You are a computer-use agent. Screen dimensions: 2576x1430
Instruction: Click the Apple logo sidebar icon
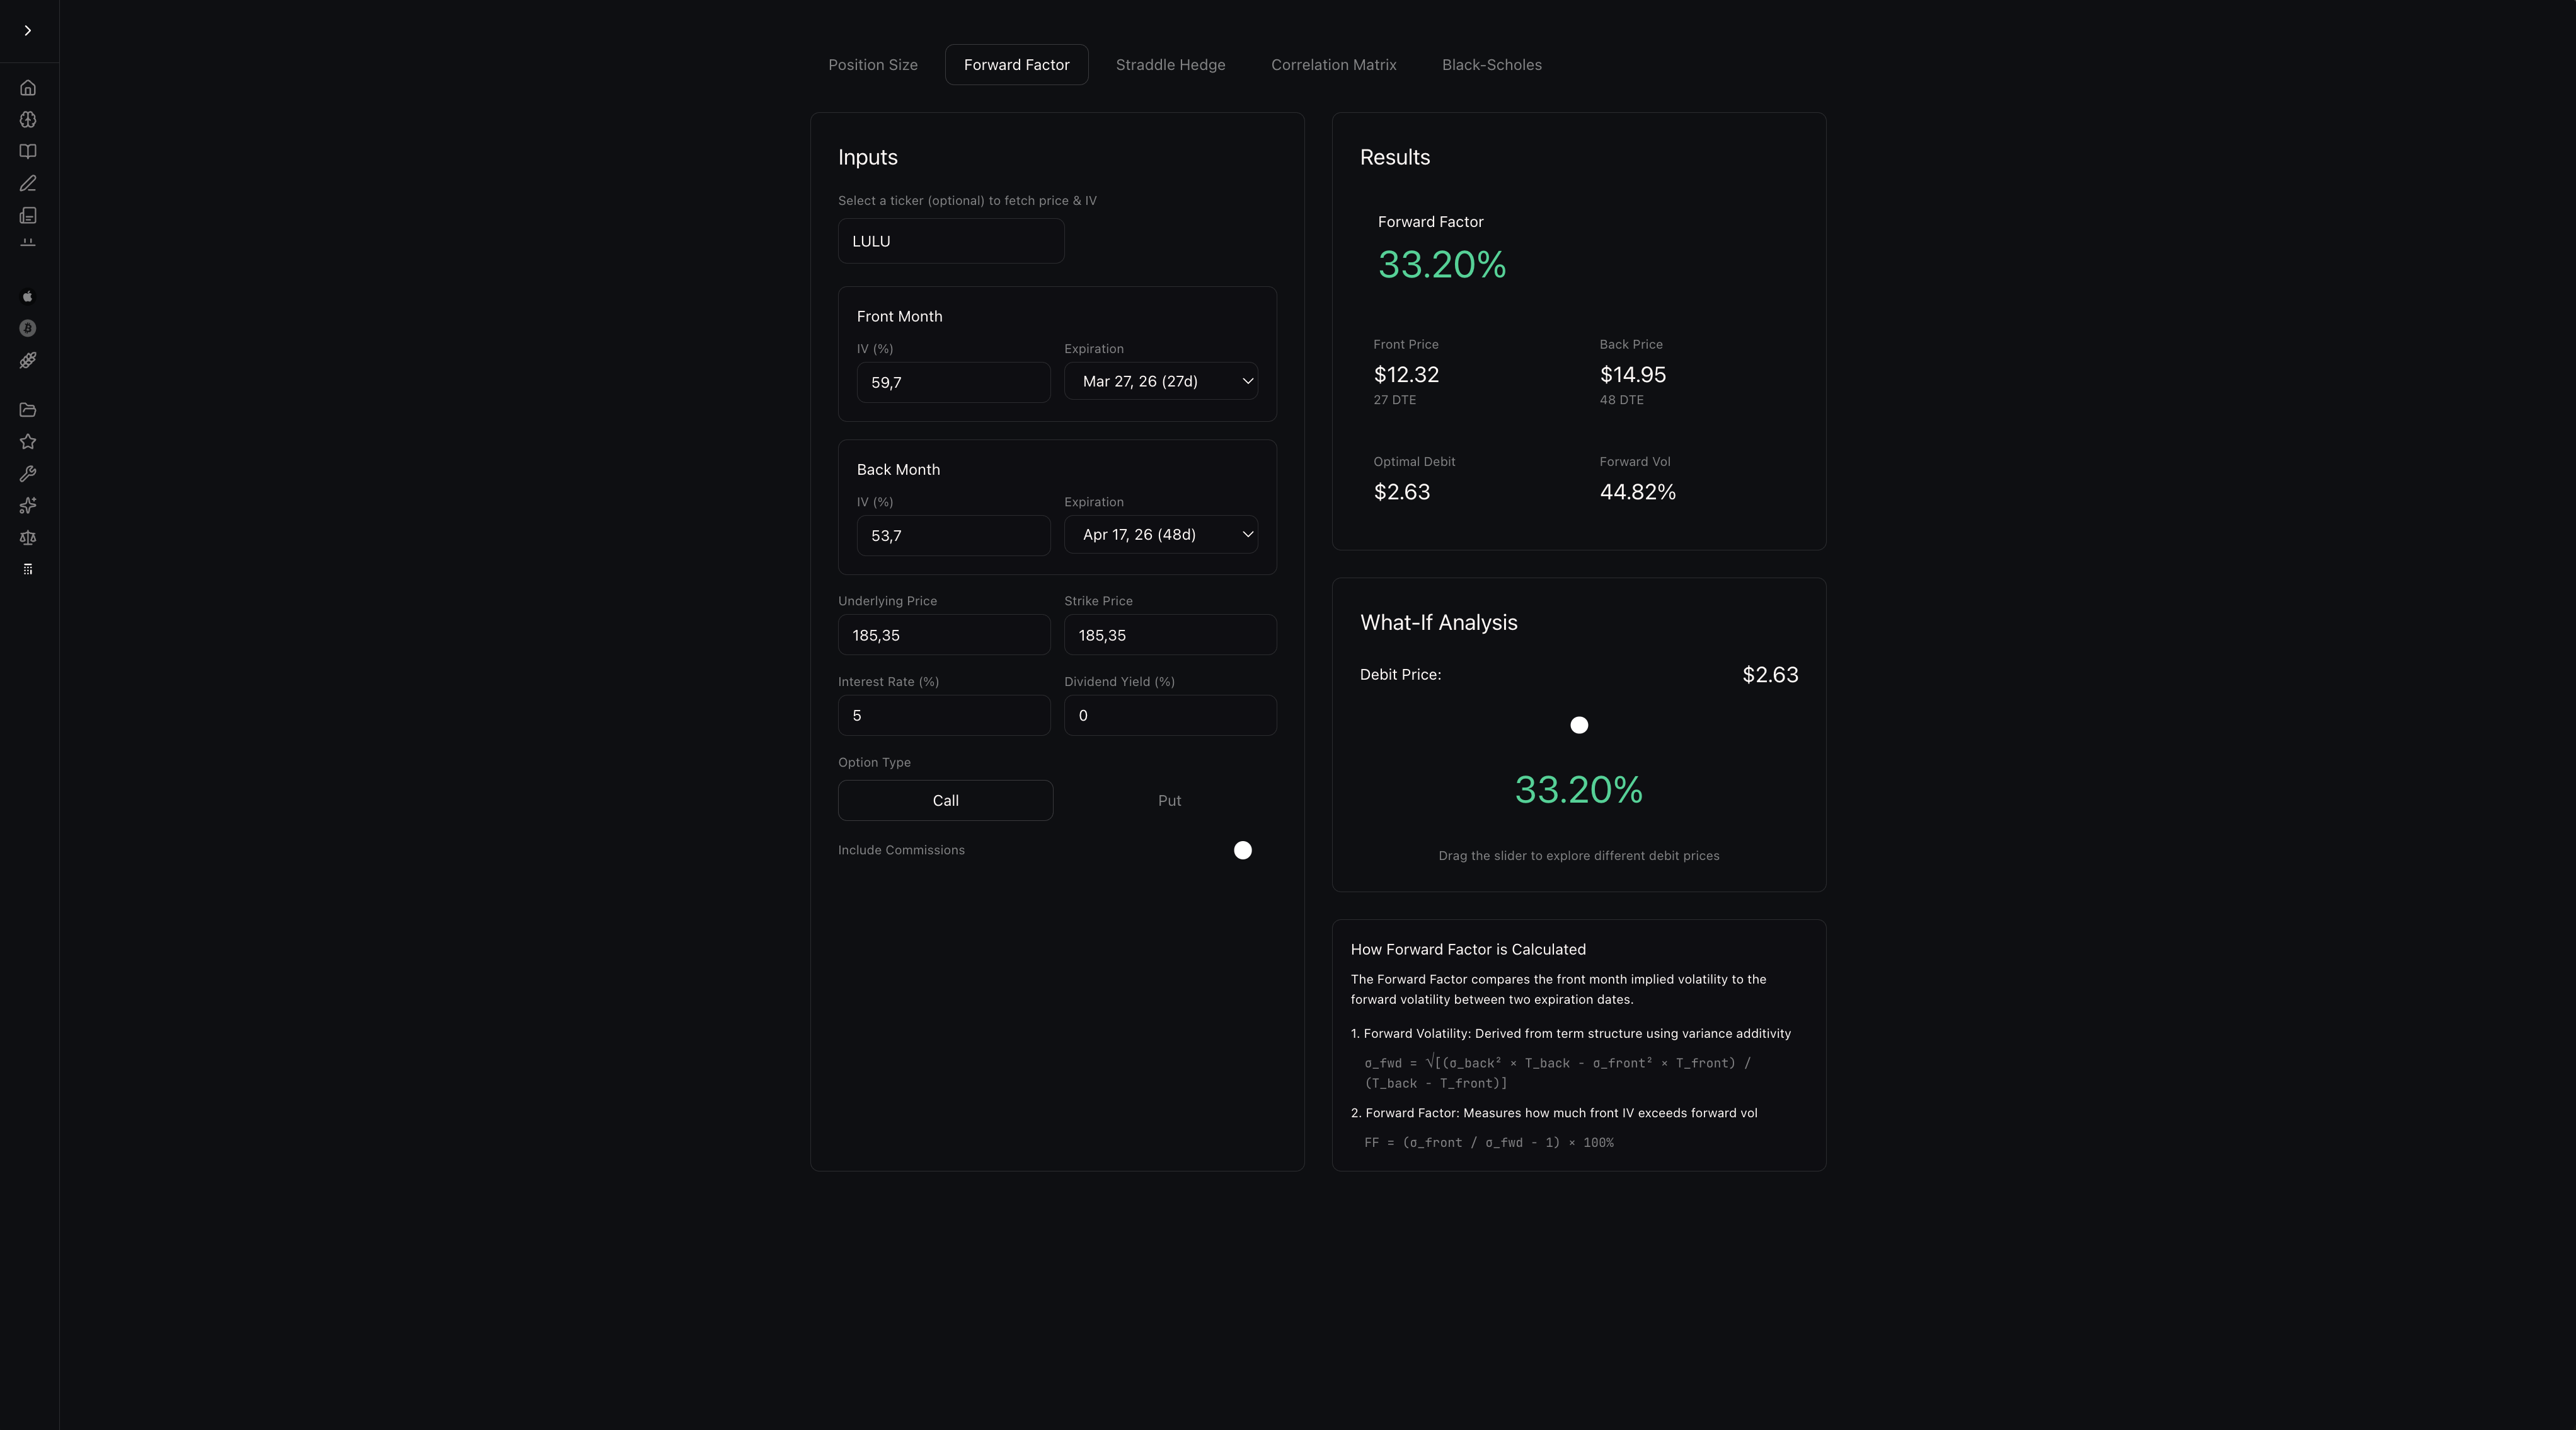click(28, 296)
